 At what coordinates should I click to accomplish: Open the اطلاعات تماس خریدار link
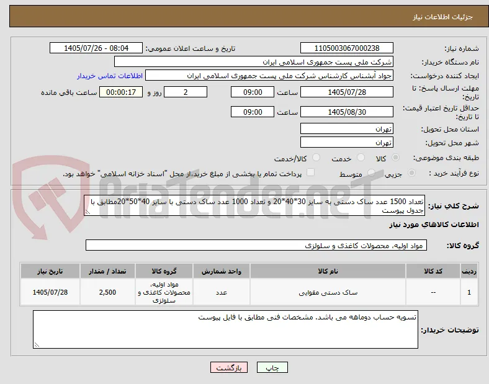point(110,76)
